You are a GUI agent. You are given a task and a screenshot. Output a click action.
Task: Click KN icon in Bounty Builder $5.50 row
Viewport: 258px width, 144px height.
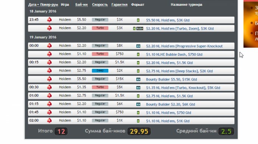pyautogui.click(x=138, y=80)
